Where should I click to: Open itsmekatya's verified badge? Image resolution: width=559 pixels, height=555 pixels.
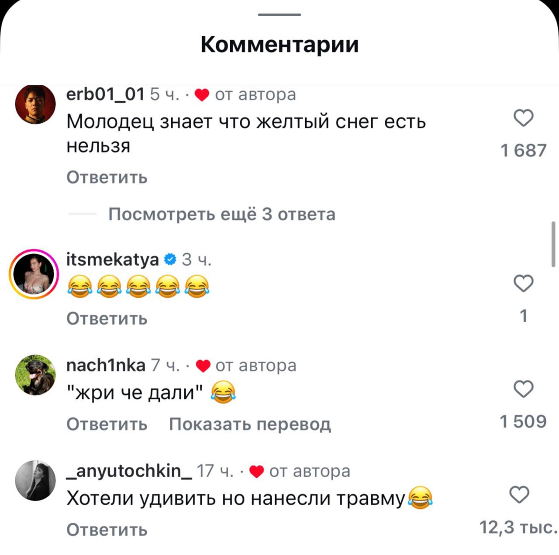[x=170, y=260]
